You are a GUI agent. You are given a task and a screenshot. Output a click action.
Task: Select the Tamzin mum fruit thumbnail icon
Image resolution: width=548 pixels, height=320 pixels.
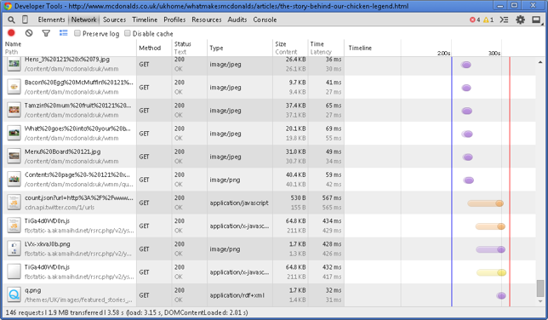click(14, 110)
